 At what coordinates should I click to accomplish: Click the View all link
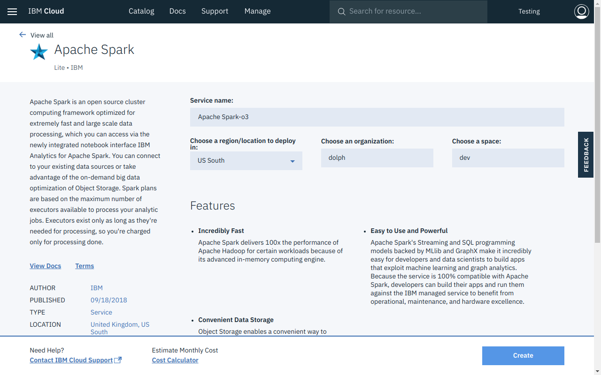coord(42,35)
